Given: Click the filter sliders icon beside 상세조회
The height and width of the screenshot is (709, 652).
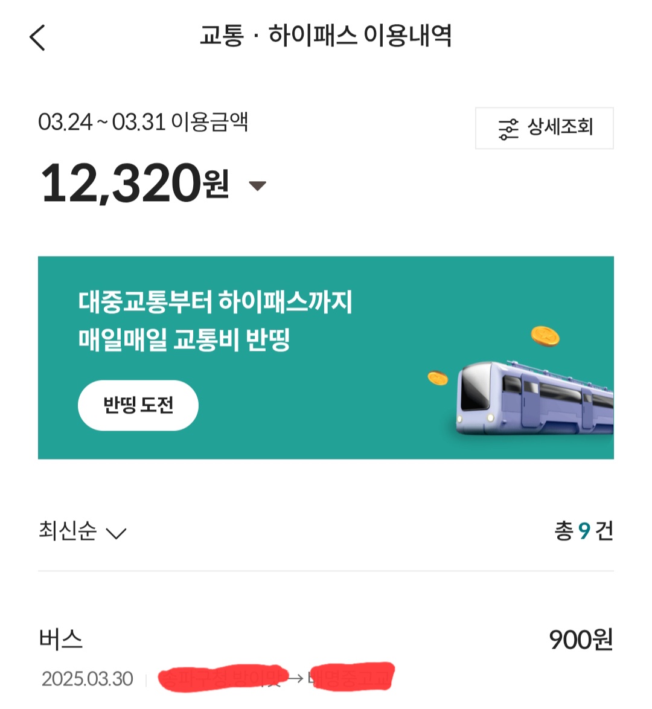Looking at the screenshot, I should coord(508,129).
